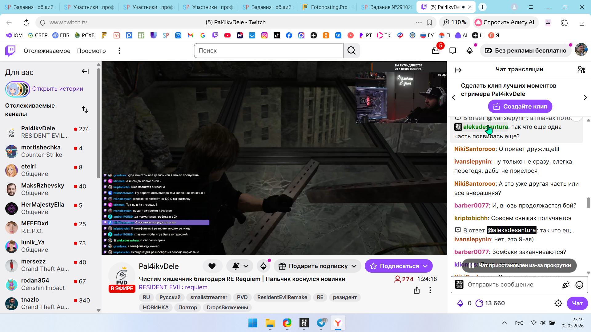Expand the Подписаться button dropdown
Screen dimensions: 591x332
[425, 266]
